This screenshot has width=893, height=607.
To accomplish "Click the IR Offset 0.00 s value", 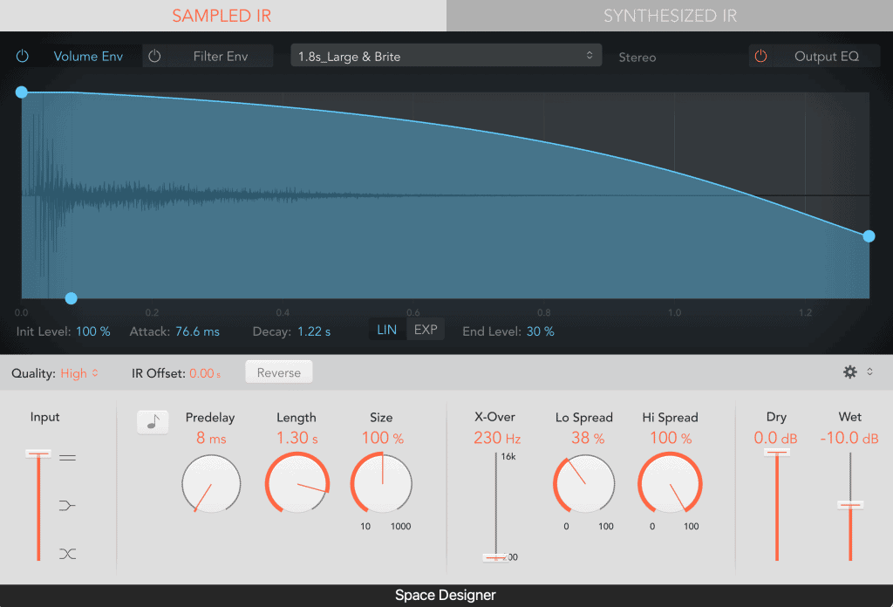I will click(204, 373).
